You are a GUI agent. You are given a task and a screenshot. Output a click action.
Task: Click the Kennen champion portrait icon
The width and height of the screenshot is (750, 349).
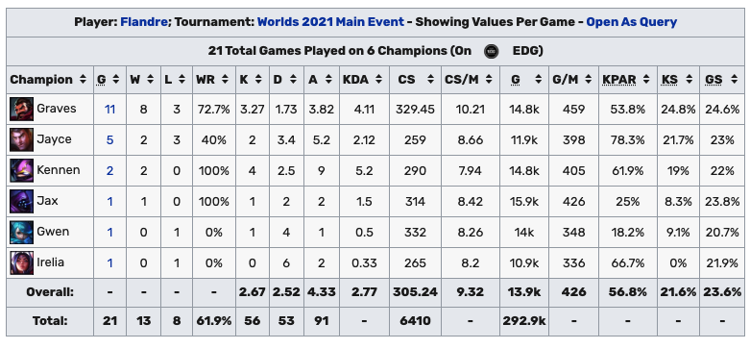[x=21, y=170]
